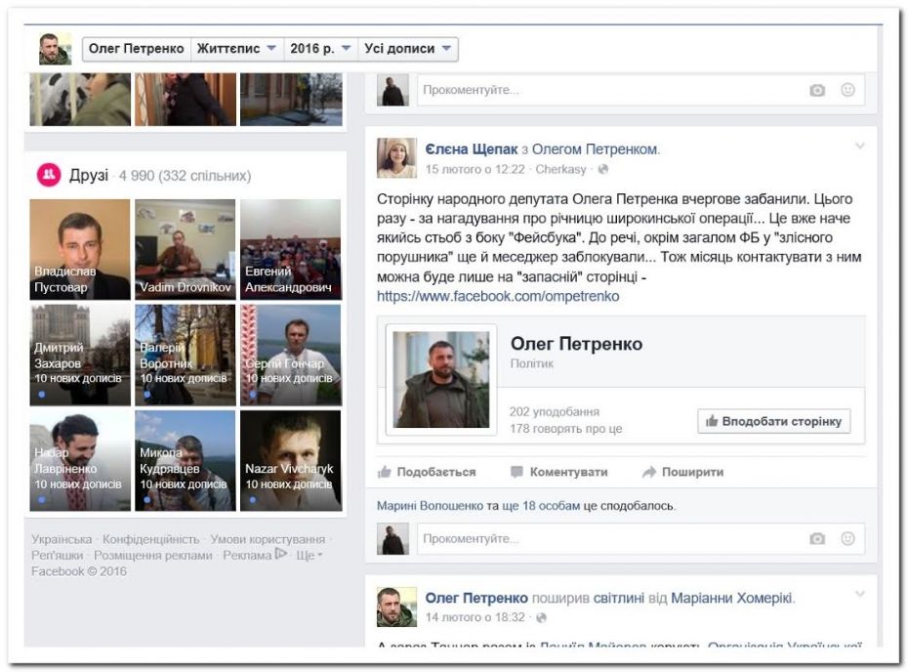Click camera icon in lower comment box

pos(817,538)
